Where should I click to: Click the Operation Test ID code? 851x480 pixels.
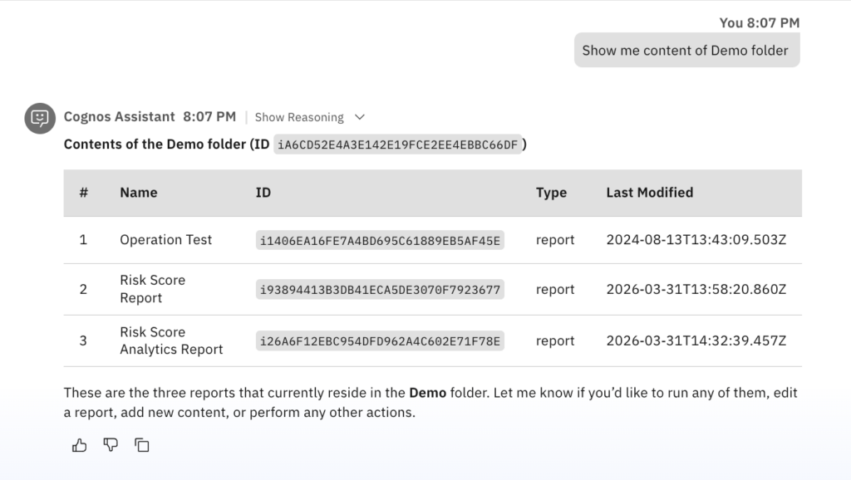tap(380, 241)
